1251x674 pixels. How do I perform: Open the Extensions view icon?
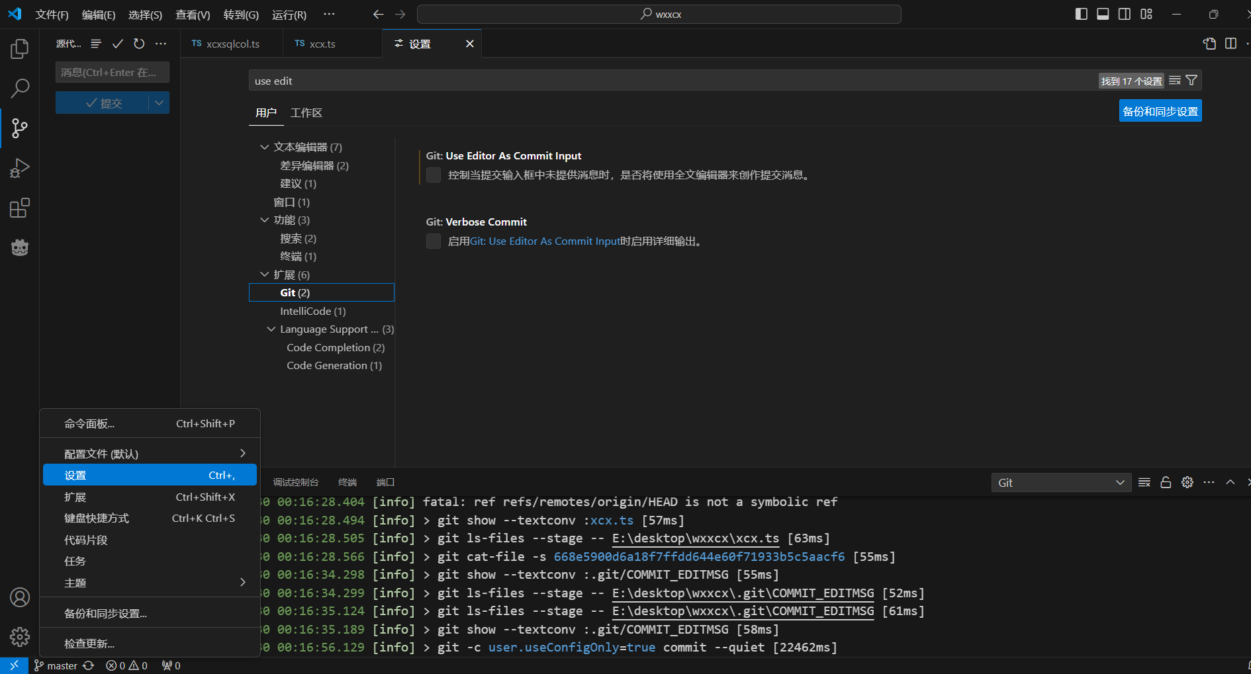tap(20, 208)
